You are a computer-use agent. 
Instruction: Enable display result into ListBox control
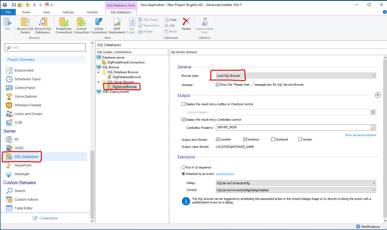[x=183, y=104]
